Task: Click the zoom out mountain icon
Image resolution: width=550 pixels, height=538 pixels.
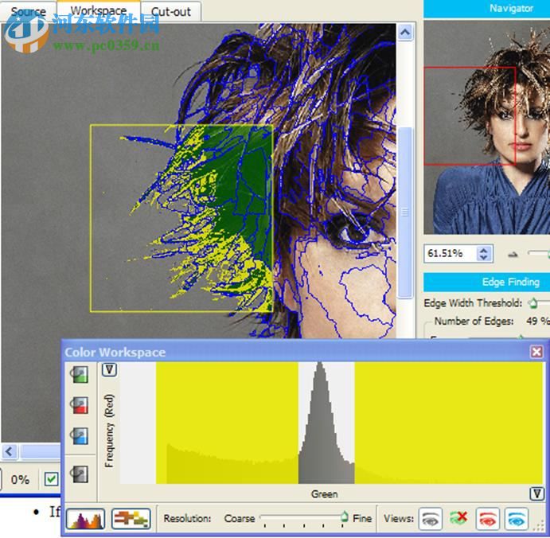Action: (513, 255)
